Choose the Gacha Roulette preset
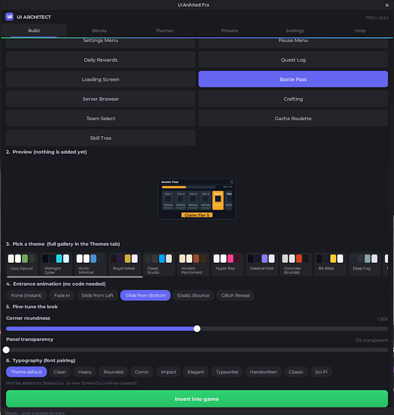394x415 pixels. (293, 118)
